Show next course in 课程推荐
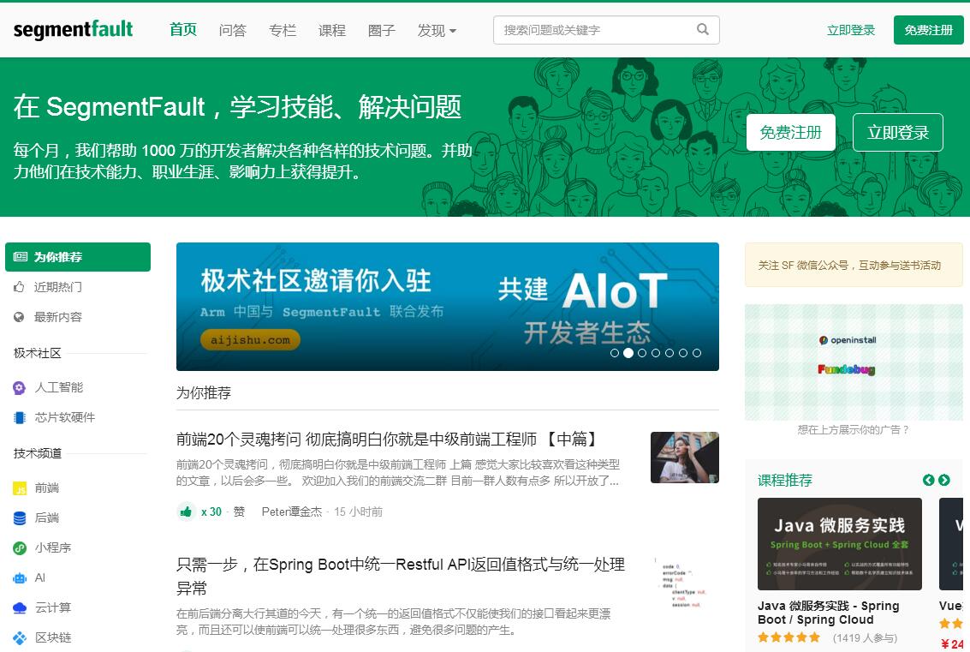Image resolution: width=970 pixels, height=652 pixels. [943, 481]
